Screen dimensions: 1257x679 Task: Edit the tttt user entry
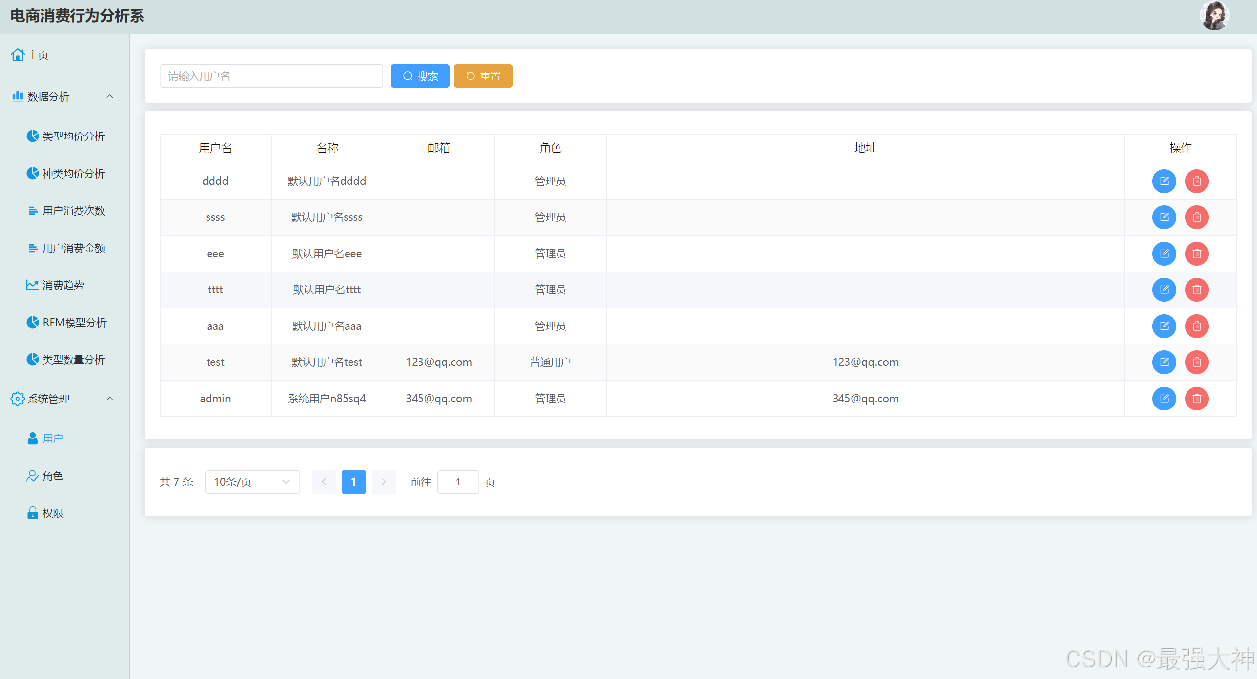click(1164, 290)
